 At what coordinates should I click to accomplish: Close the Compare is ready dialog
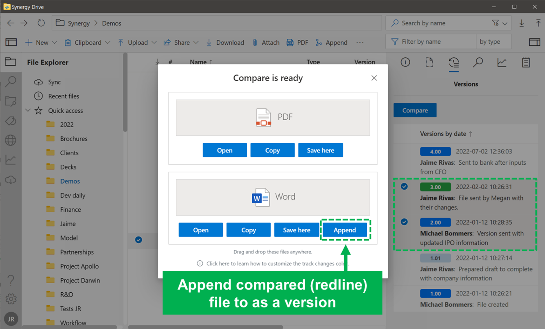(374, 78)
